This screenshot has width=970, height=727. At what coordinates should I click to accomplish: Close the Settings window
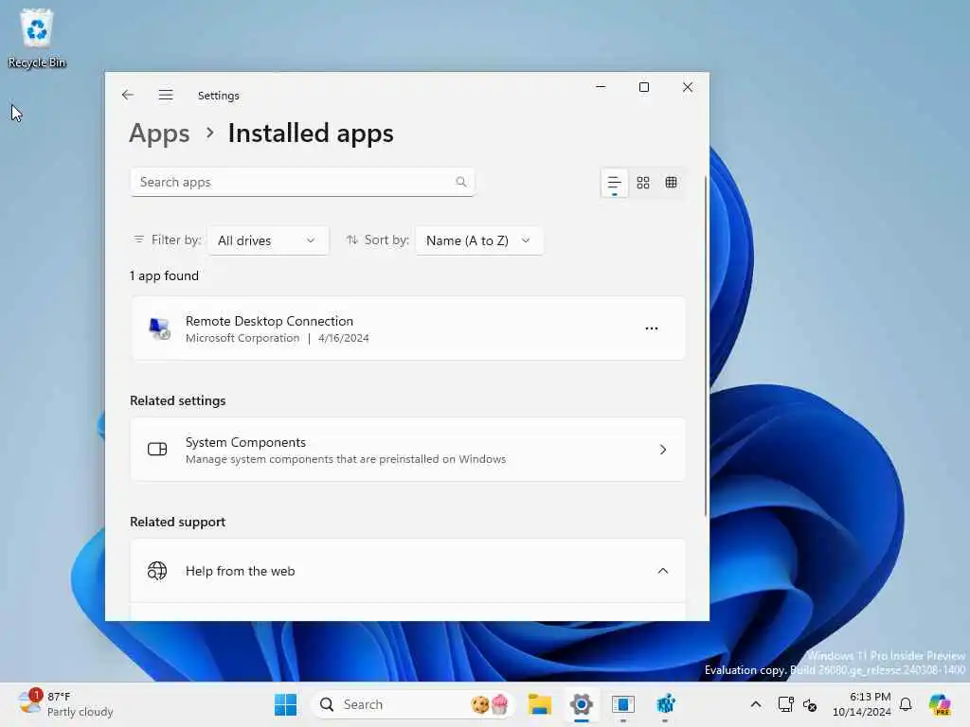click(688, 87)
